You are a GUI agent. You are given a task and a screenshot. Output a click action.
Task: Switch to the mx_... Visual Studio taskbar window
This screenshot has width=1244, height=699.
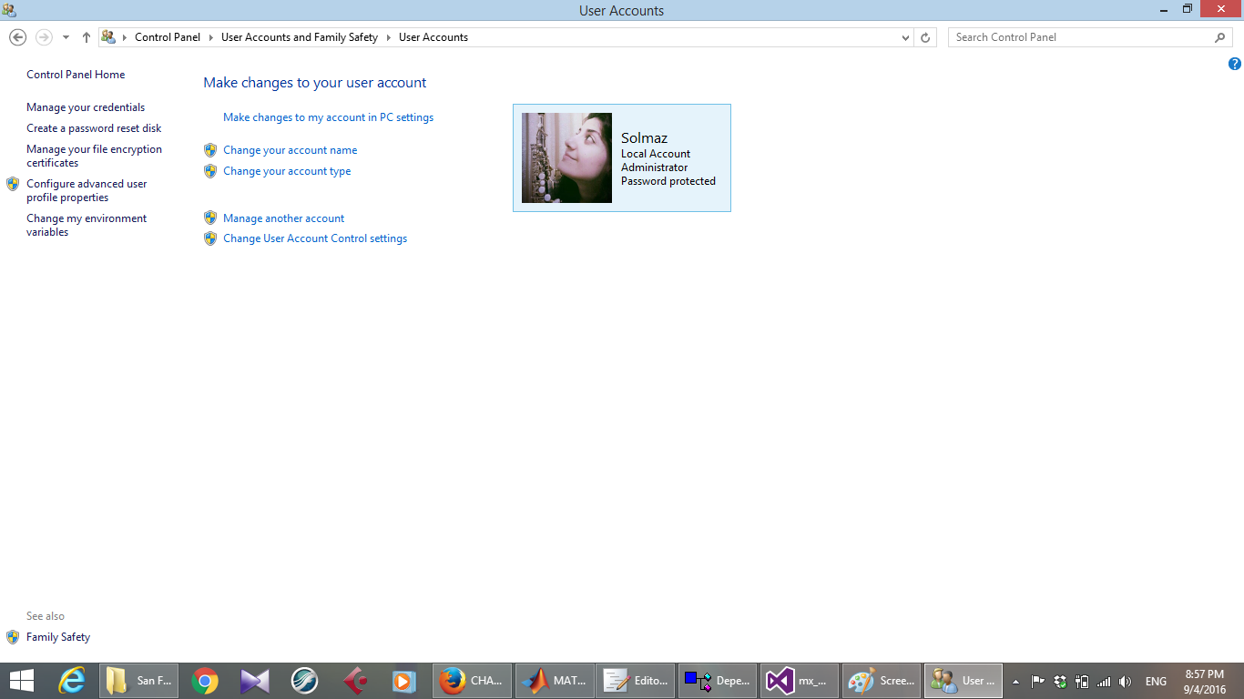[x=800, y=681]
